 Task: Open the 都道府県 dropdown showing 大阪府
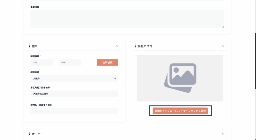(x=74, y=78)
